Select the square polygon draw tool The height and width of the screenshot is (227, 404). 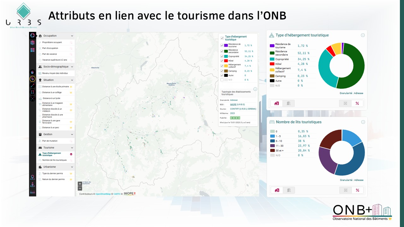tap(33, 92)
